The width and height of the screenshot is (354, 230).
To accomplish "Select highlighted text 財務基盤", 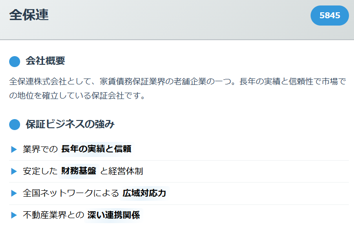I will tap(79, 171).
